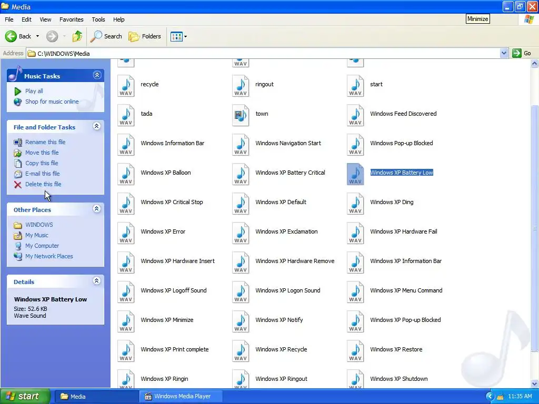Click Windows XP Shutdown file name
Image resolution: width=539 pixels, height=404 pixels.
tap(399, 379)
